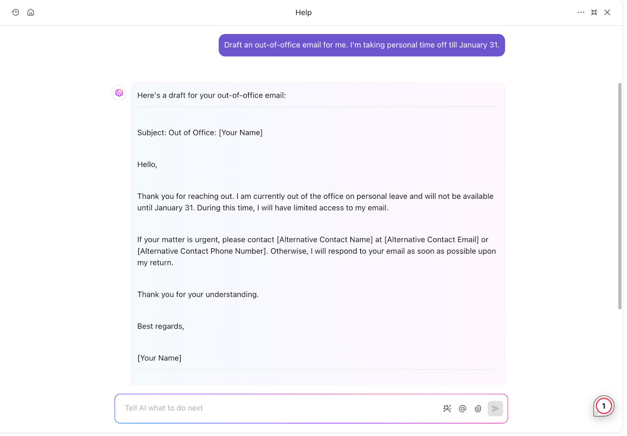Attach a file using paperclip icon
The height and width of the screenshot is (436, 627).
coord(478,409)
